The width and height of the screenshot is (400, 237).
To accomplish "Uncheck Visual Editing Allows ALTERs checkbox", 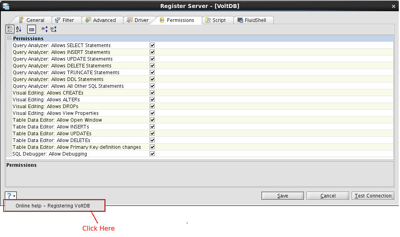I will [x=152, y=99].
